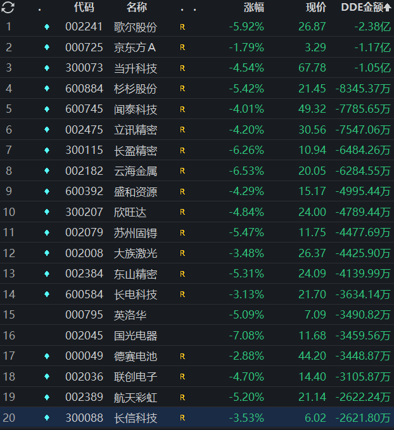This screenshot has height=430, width=394.
Task: Click row number 15
Action: [x=9, y=315]
